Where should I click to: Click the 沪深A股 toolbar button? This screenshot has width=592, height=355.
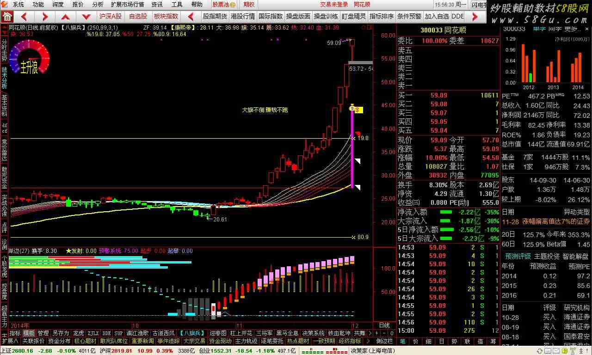click(111, 16)
